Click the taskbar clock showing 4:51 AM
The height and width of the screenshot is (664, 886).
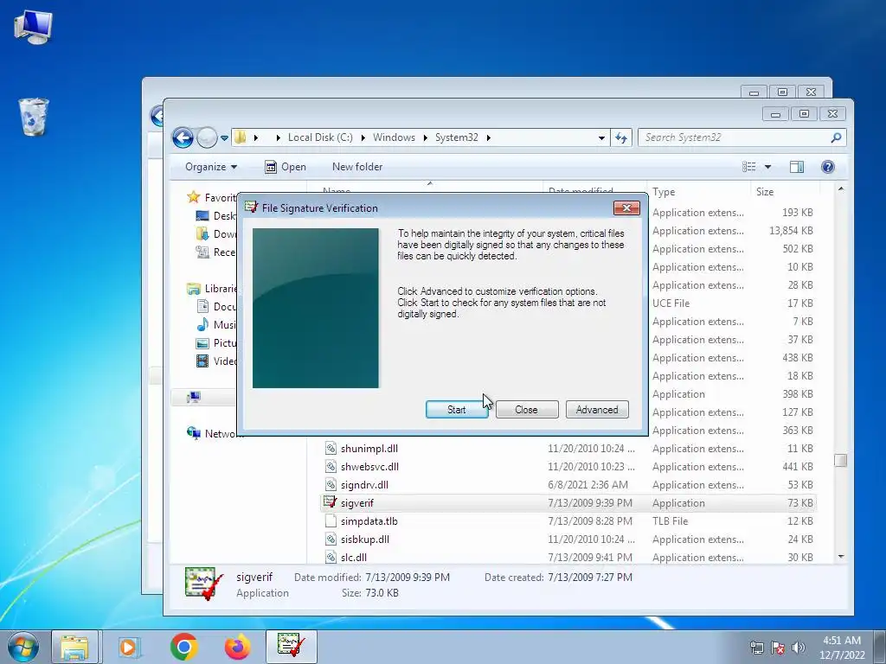coord(841,648)
